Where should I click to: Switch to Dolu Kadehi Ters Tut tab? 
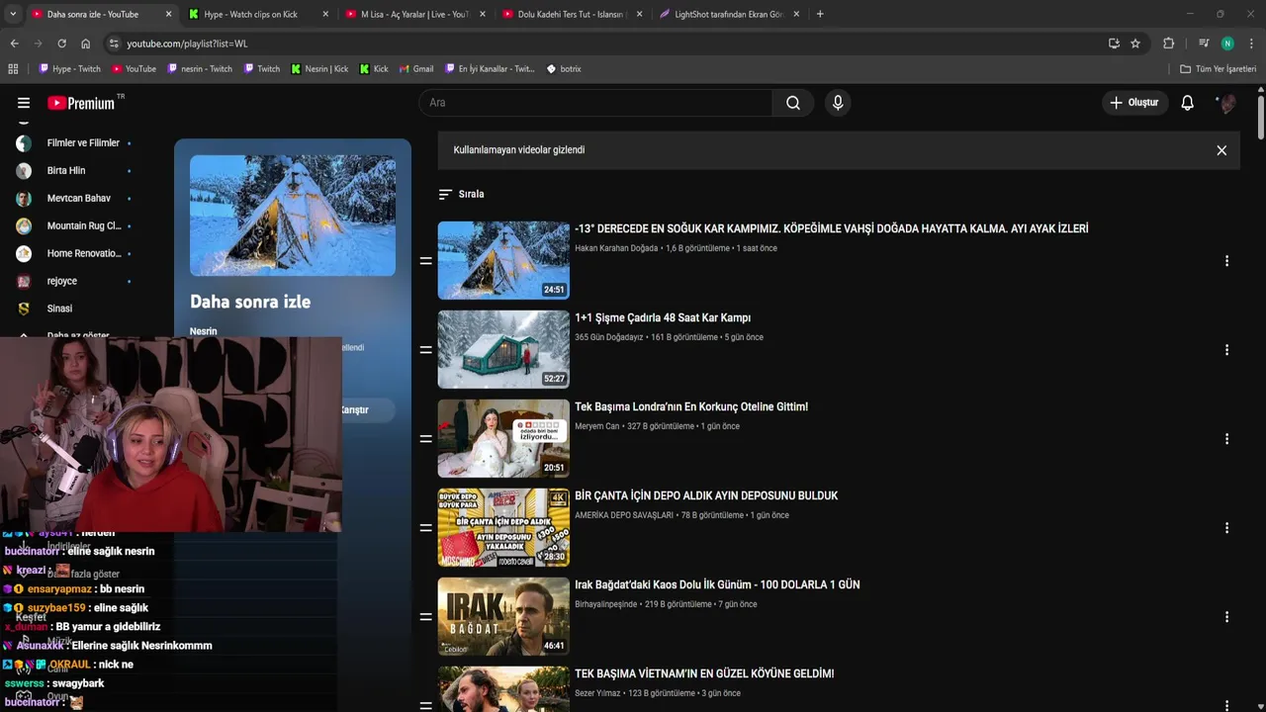click(571, 14)
